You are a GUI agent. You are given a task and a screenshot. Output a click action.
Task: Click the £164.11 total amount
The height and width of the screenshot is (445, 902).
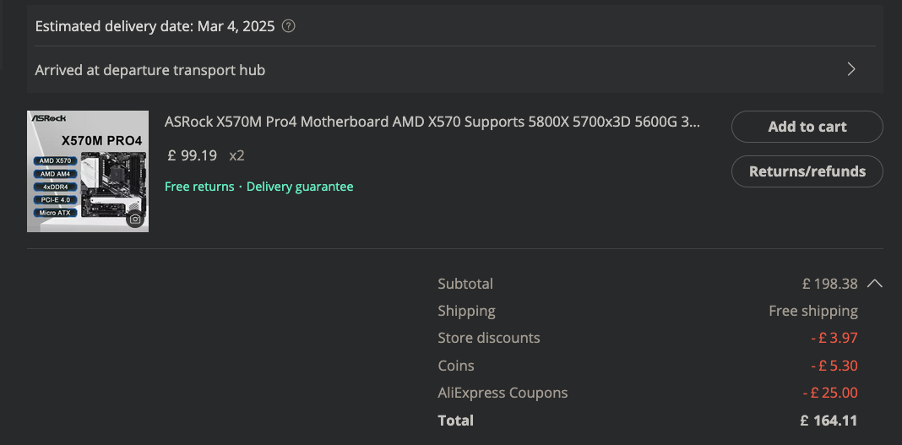click(x=829, y=421)
